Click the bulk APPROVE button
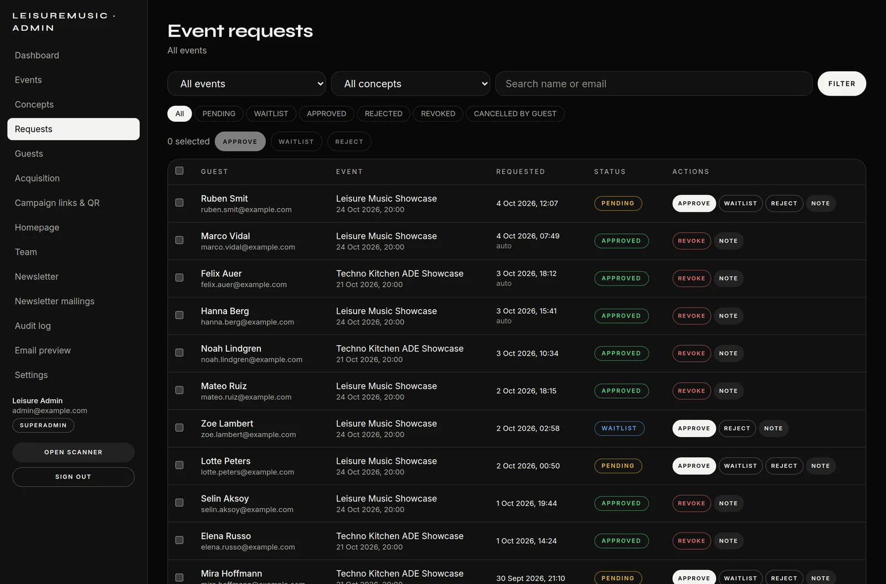The image size is (886, 584). [x=240, y=142]
